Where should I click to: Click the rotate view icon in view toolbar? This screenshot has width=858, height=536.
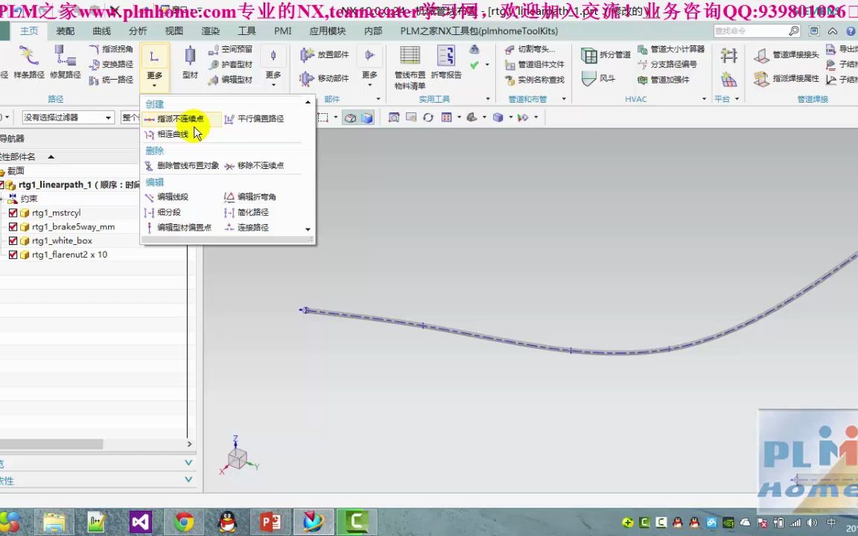(428, 118)
